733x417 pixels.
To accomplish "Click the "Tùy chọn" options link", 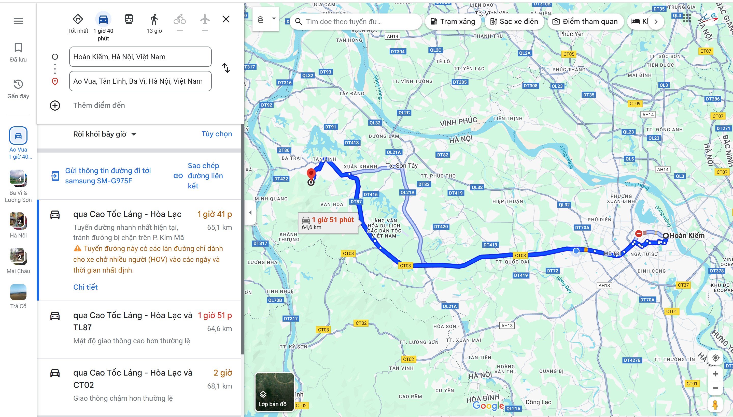I will [217, 134].
